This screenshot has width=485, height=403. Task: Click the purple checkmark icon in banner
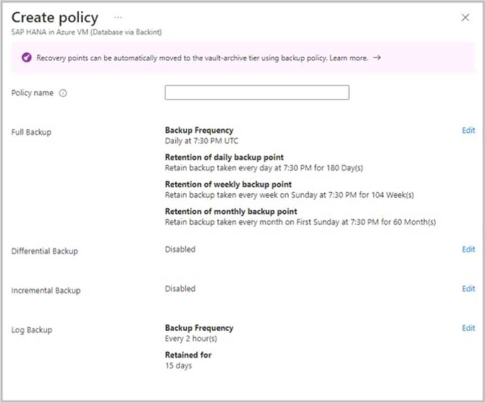point(26,58)
